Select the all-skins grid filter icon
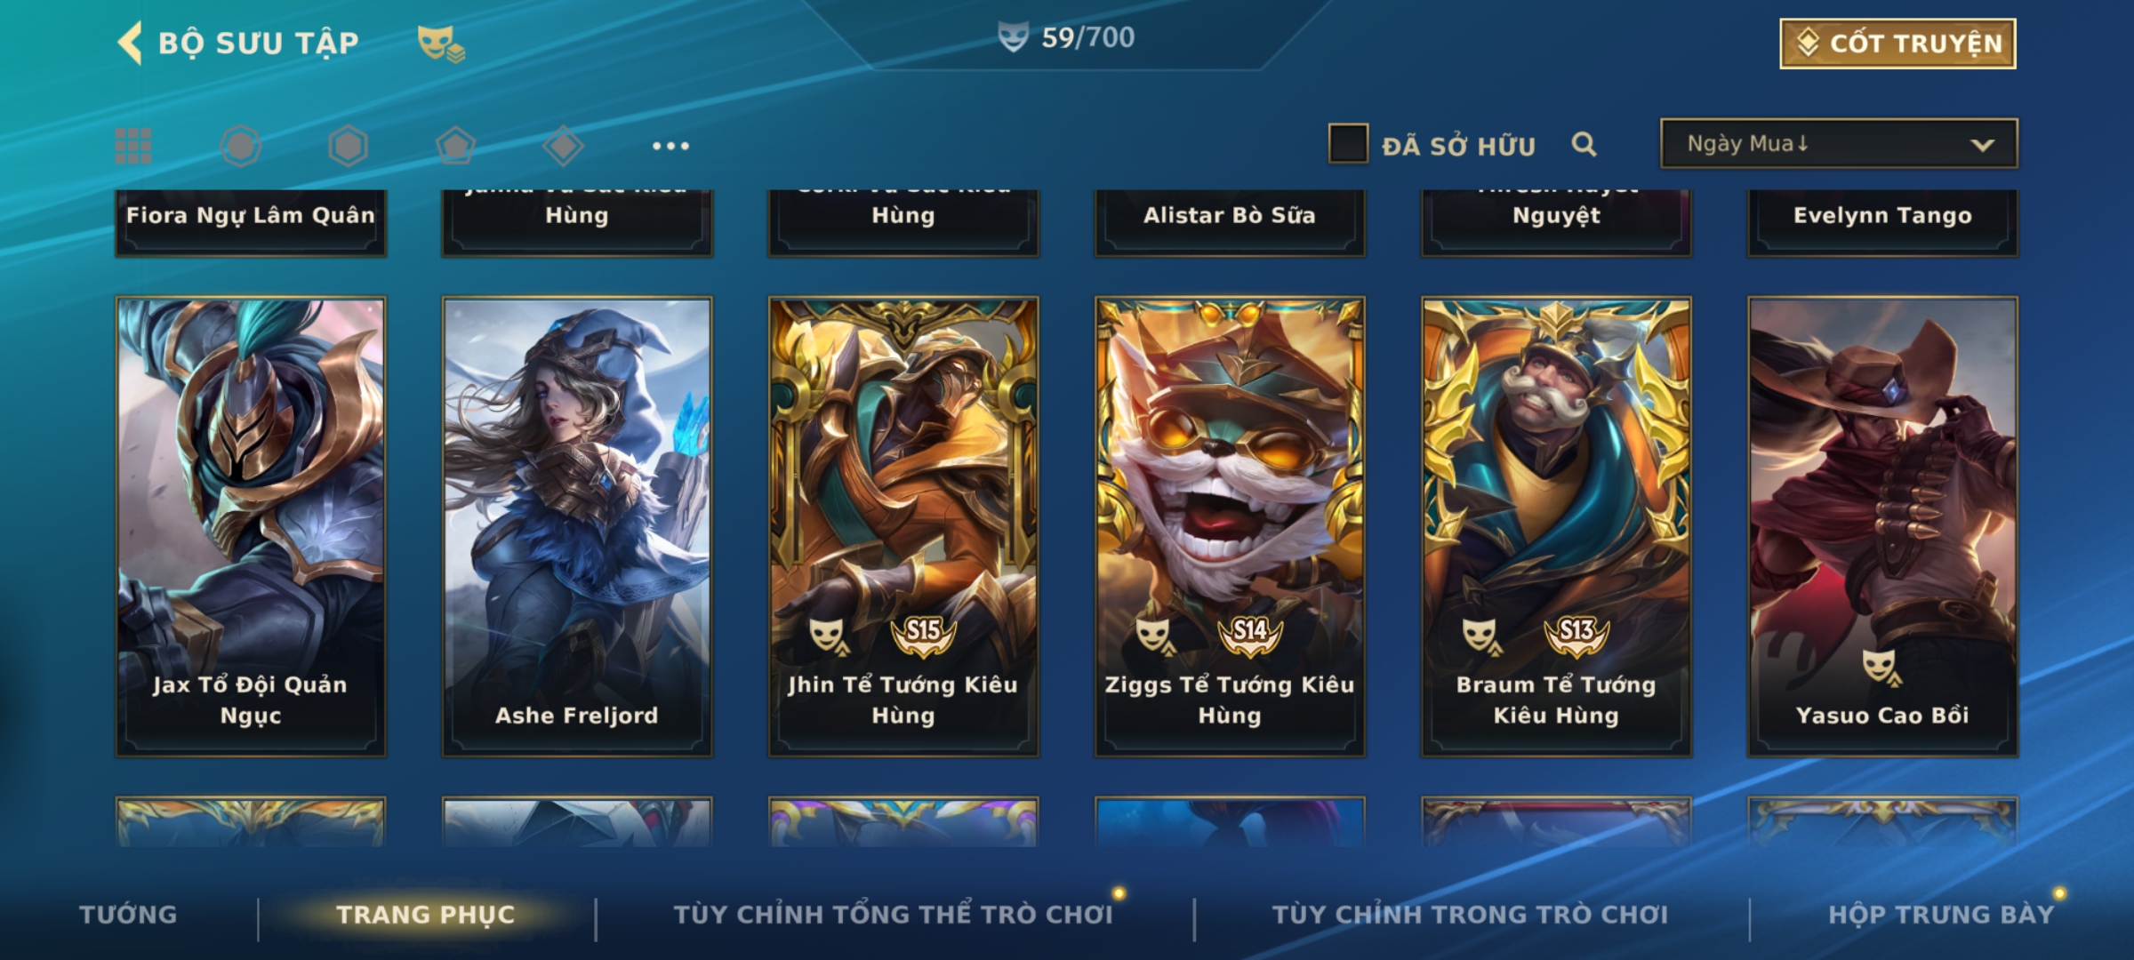 pos(133,146)
